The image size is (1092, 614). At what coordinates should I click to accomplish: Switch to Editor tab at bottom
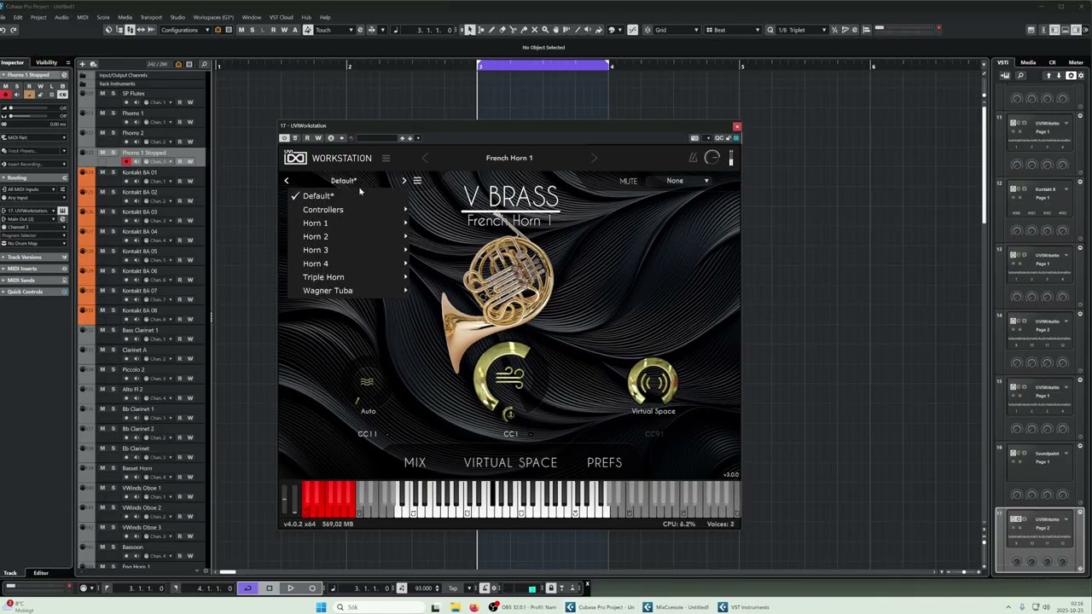tap(41, 573)
